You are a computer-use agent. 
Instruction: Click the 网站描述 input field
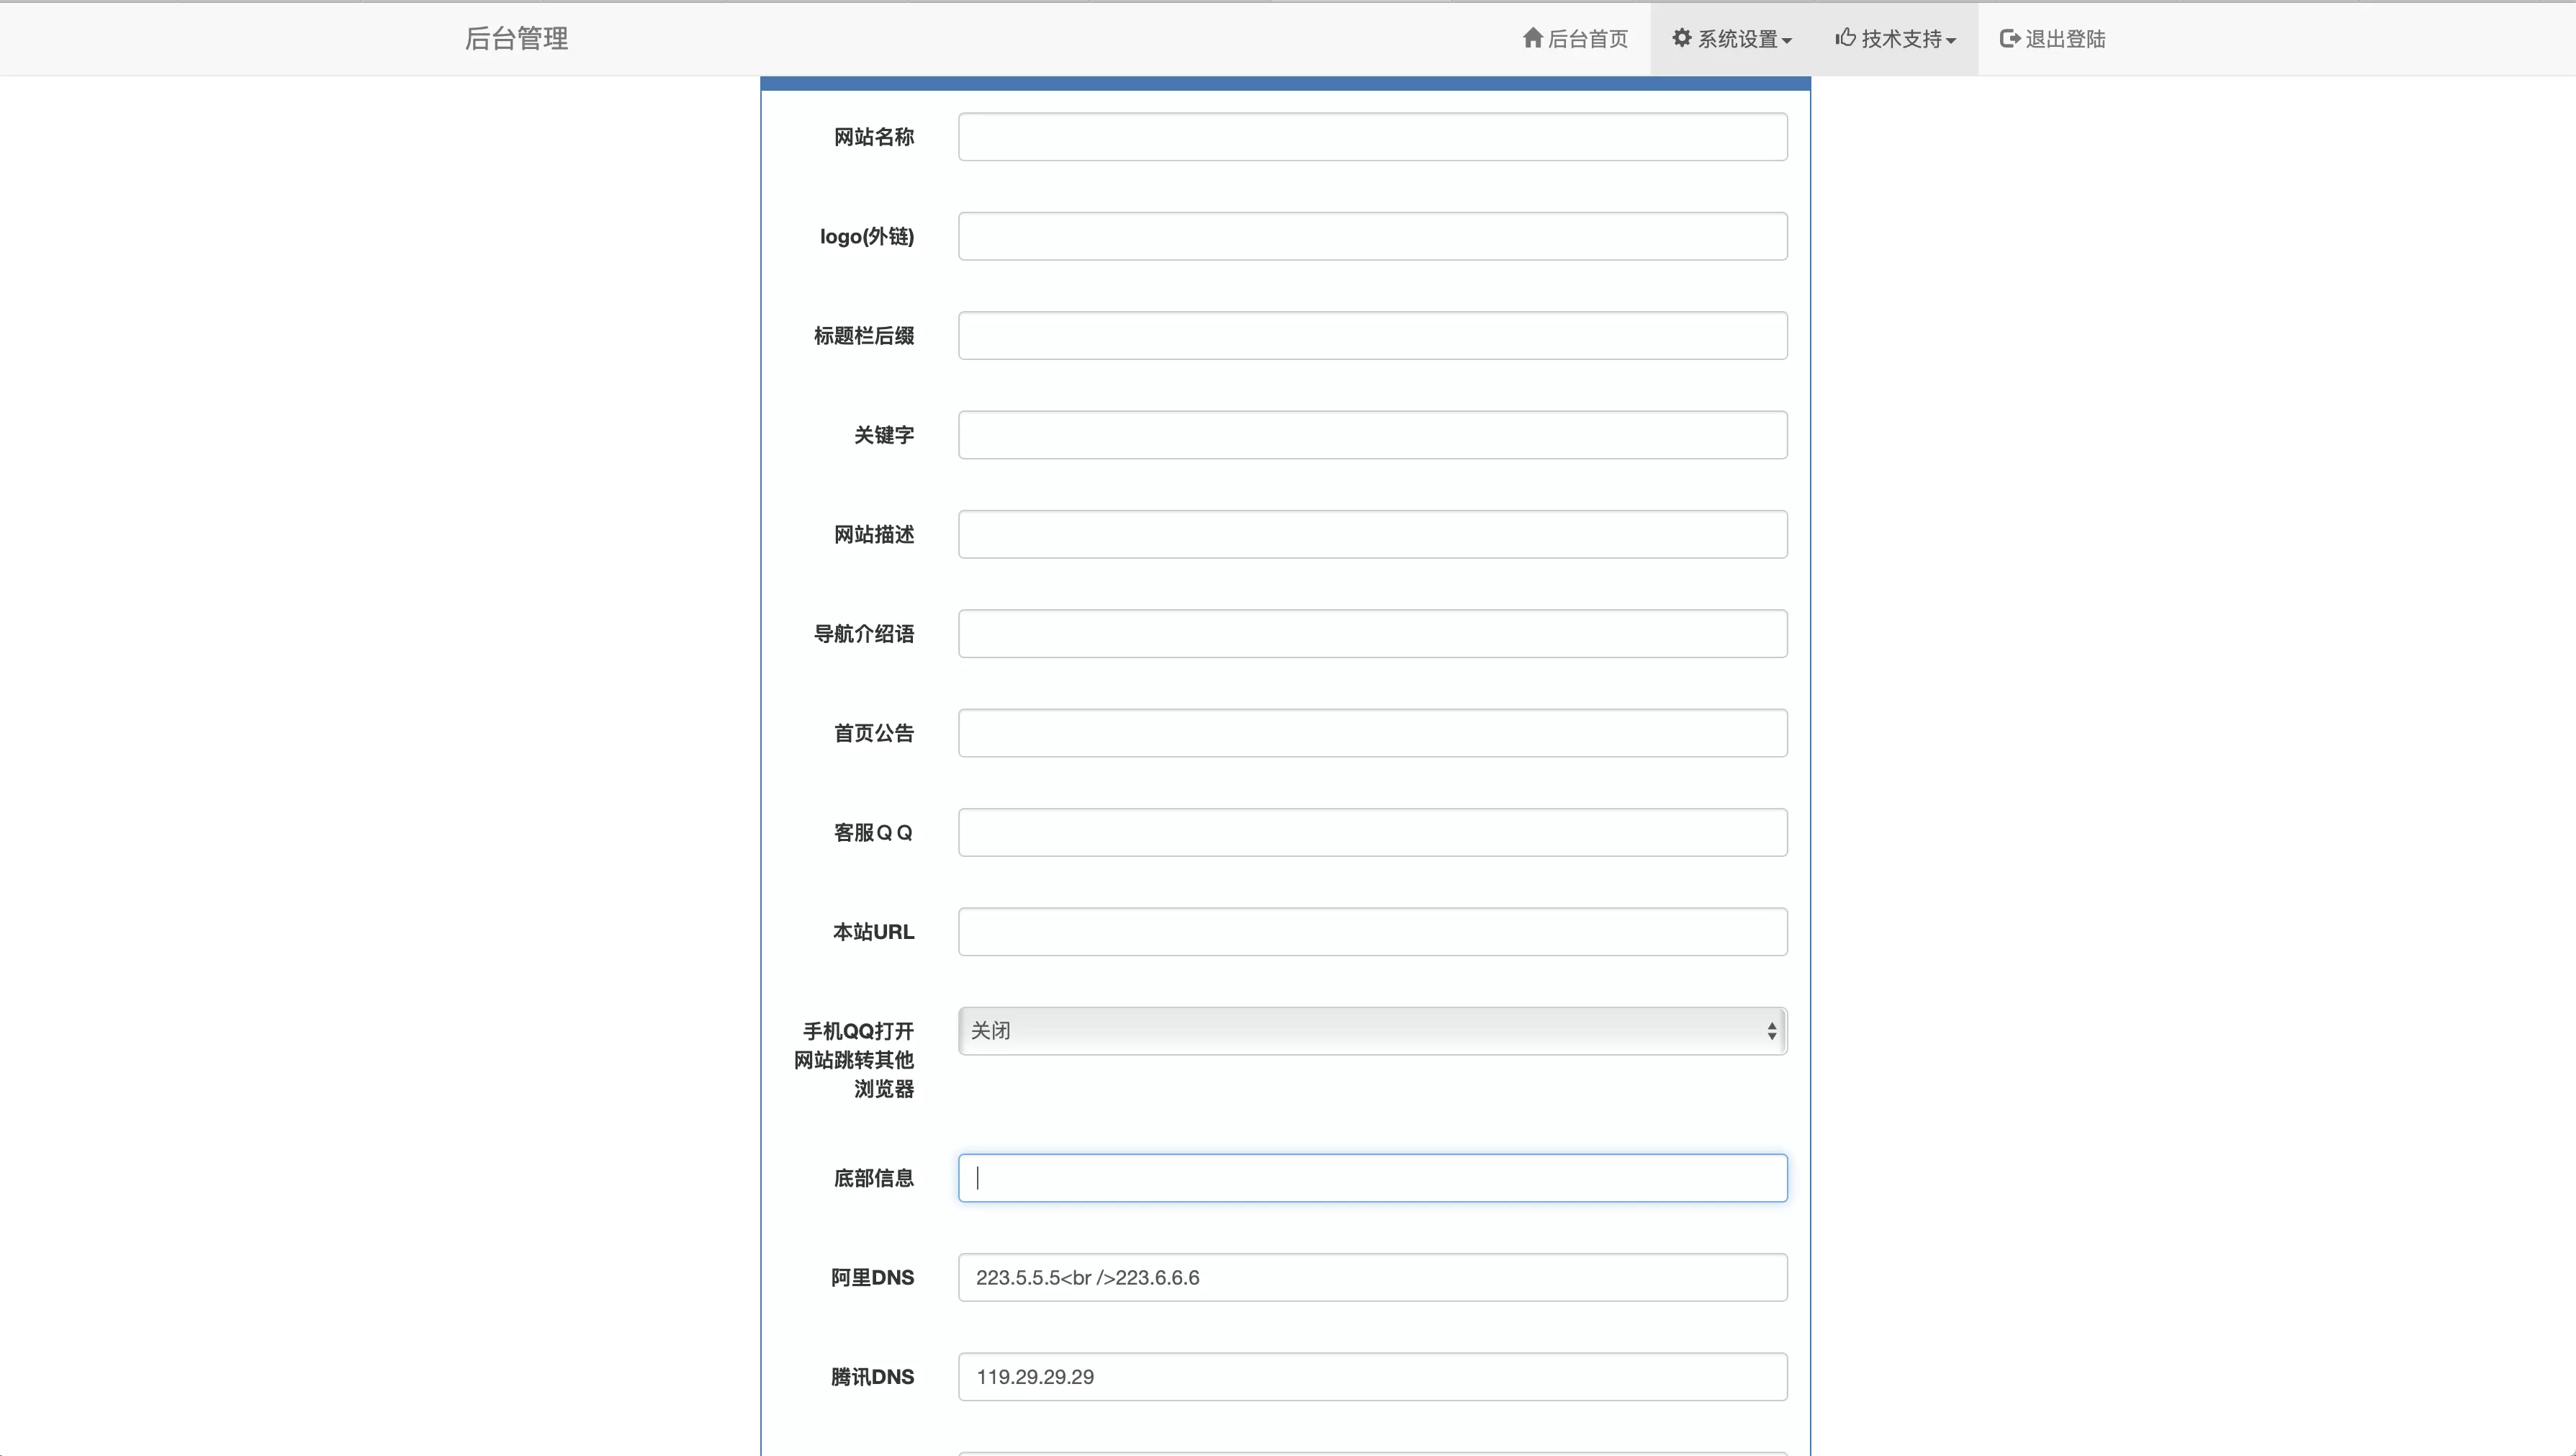[1372, 534]
